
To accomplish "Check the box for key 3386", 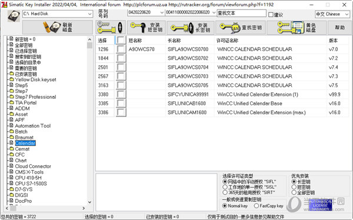I will tap(121, 112).
